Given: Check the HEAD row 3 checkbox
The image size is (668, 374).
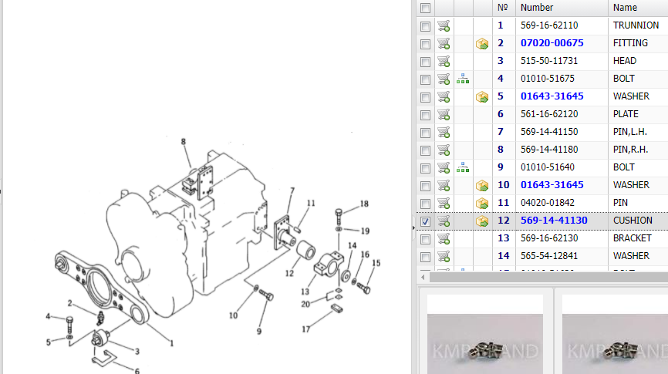Looking at the screenshot, I should 425,62.
